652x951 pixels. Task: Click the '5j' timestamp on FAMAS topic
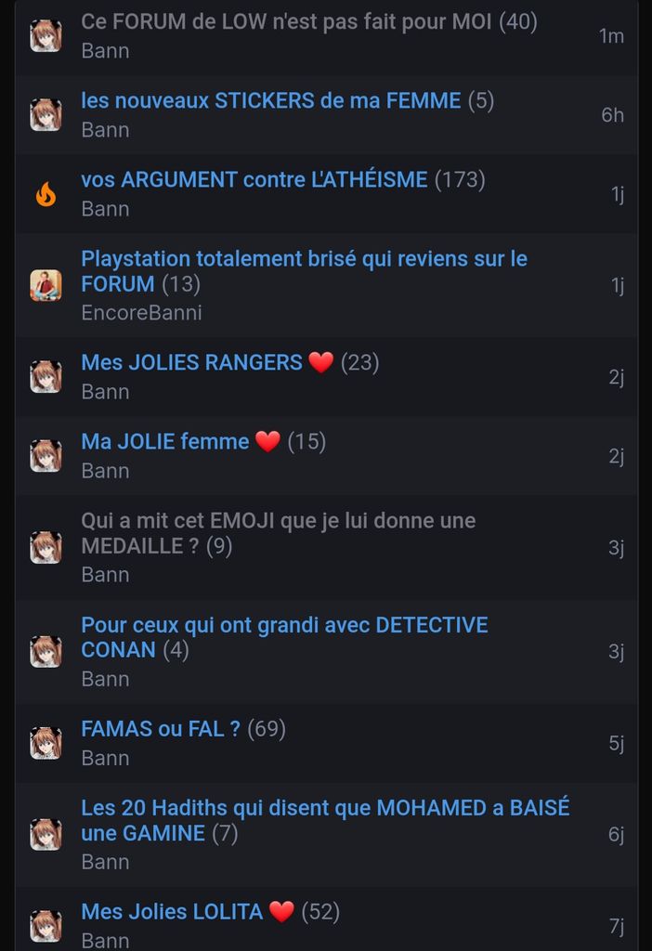tap(616, 744)
